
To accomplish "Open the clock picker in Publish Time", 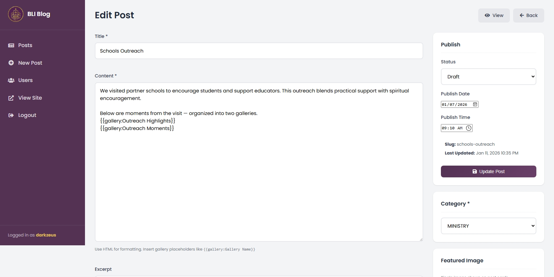I will coord(469,128).
